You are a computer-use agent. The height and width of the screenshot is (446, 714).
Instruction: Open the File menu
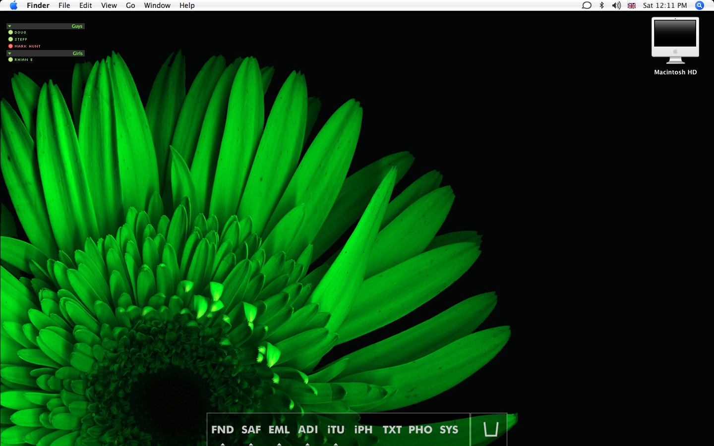click(64, 5)
